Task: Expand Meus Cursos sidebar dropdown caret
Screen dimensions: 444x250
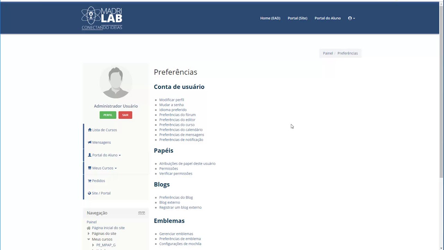Action: (116, 168)
